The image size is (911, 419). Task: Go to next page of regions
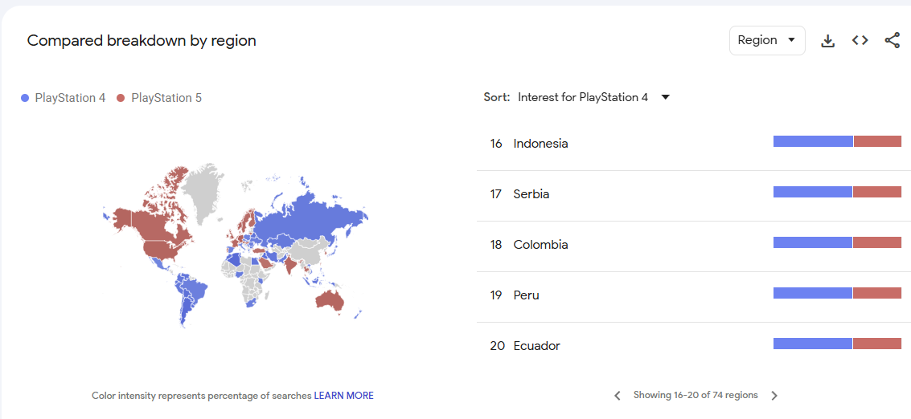(774, 396)
